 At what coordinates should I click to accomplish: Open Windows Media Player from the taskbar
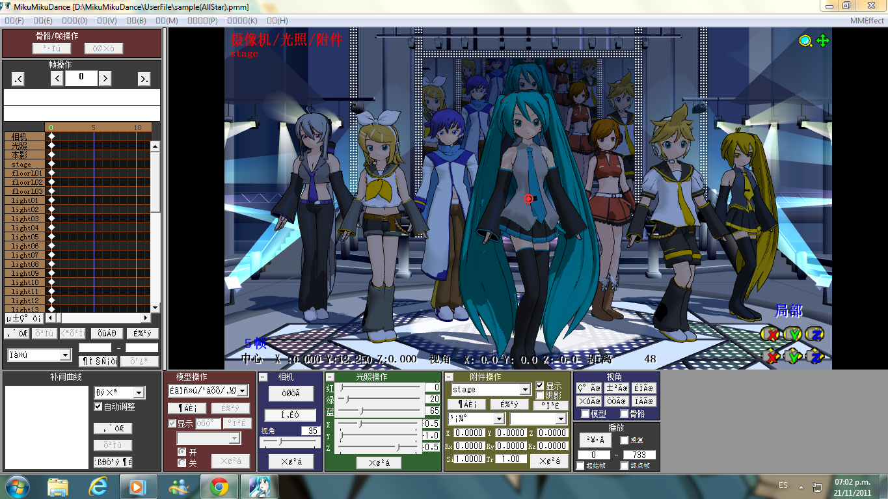[139, 486]
